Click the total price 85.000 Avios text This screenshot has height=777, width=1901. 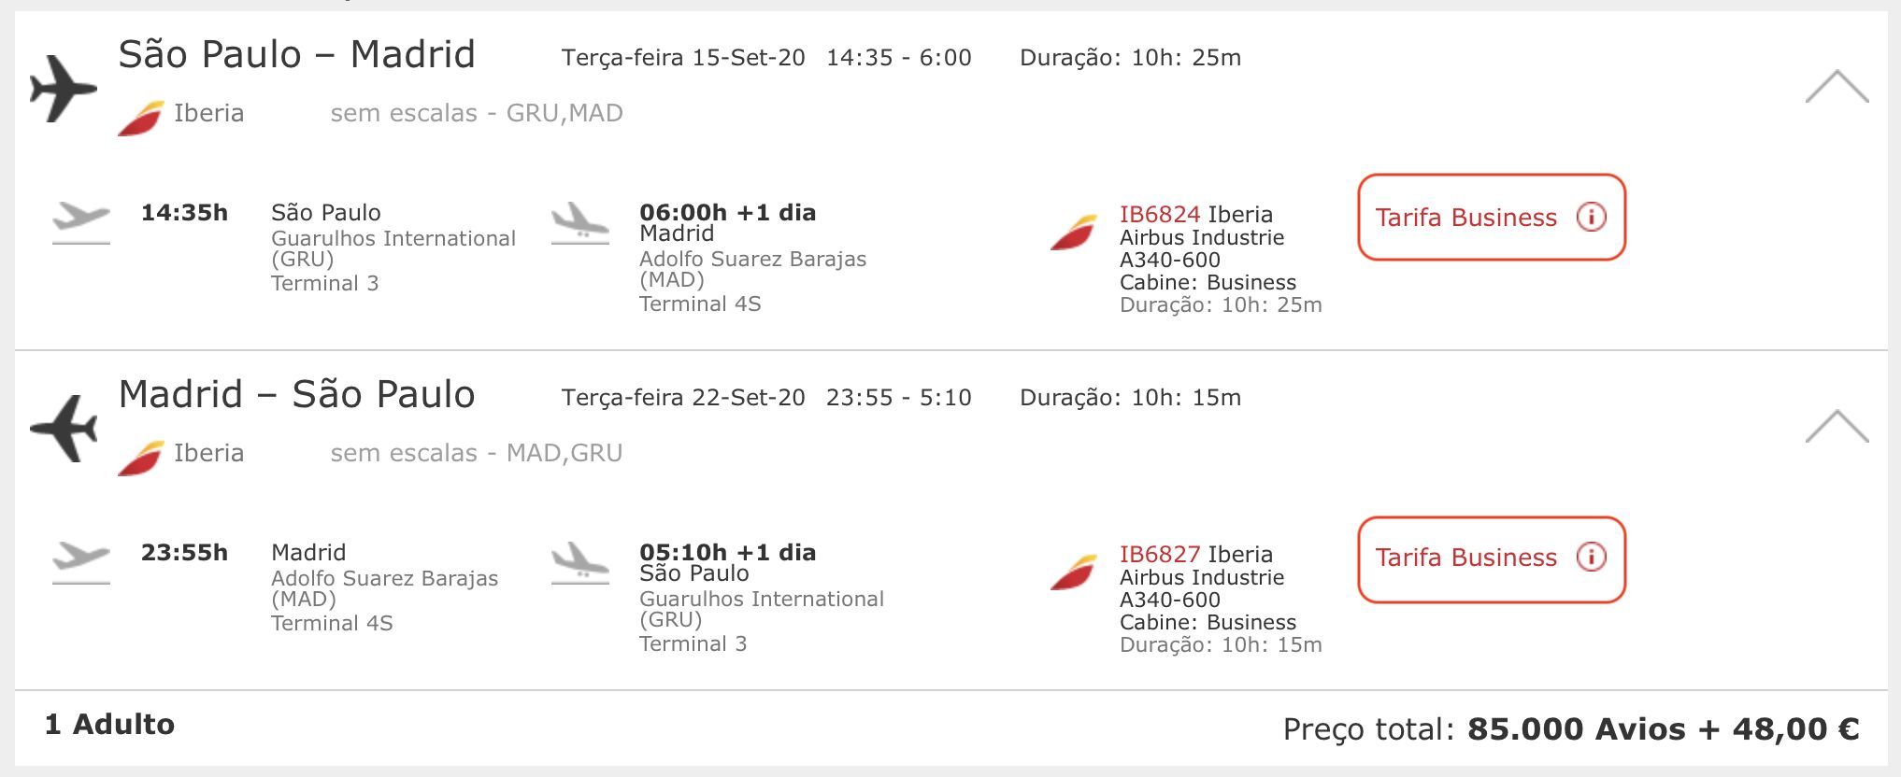(1575, 728)
